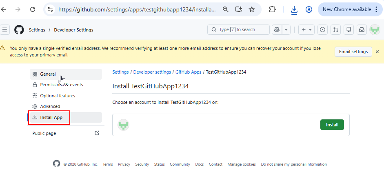Click the Install TestGitHubApp1234 heading
Viewport: 384px width, 184px height.
point(150,86)
